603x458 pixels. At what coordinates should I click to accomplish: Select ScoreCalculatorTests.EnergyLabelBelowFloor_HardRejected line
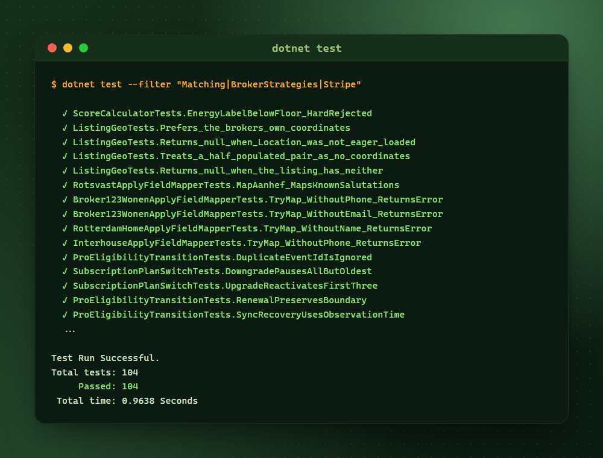point(217,113)
